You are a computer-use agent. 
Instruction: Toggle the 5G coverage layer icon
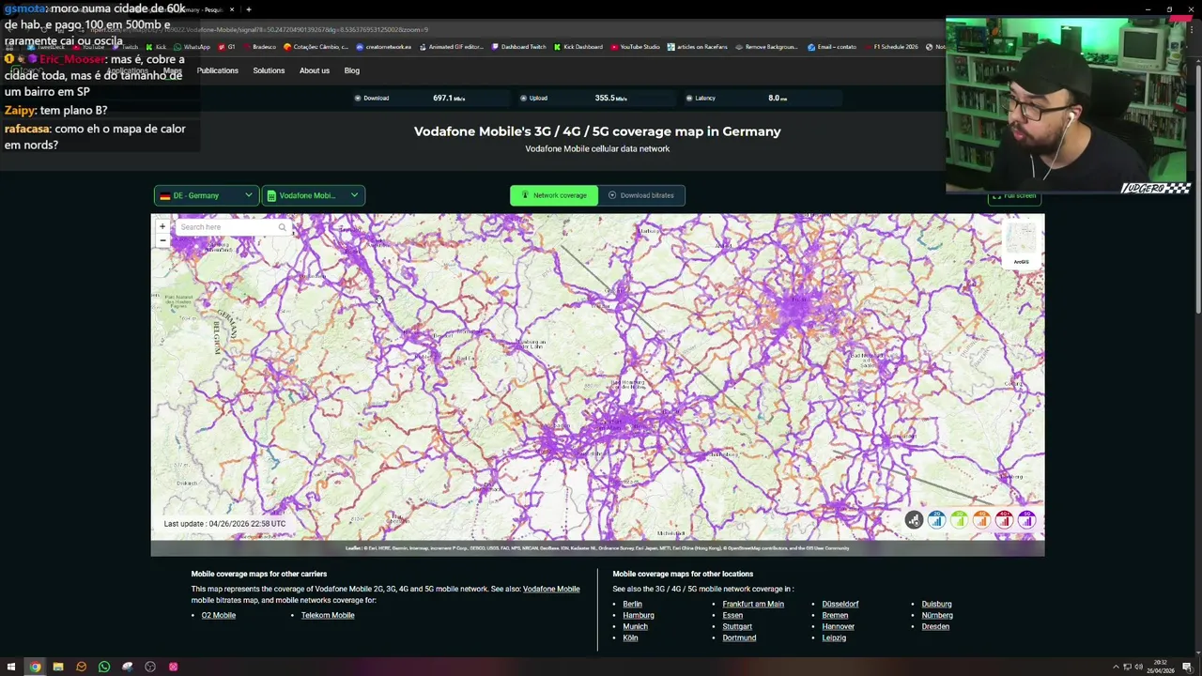(x=1026, y=520)
